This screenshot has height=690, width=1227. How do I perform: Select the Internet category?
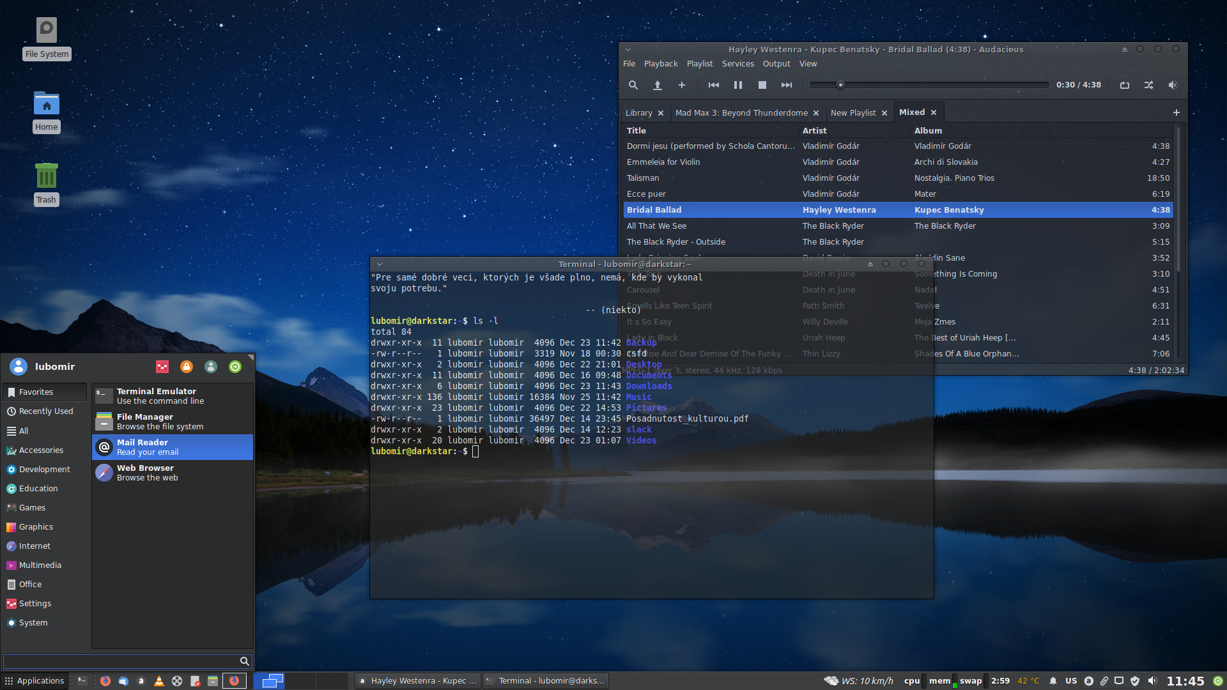tap(45, 546)
